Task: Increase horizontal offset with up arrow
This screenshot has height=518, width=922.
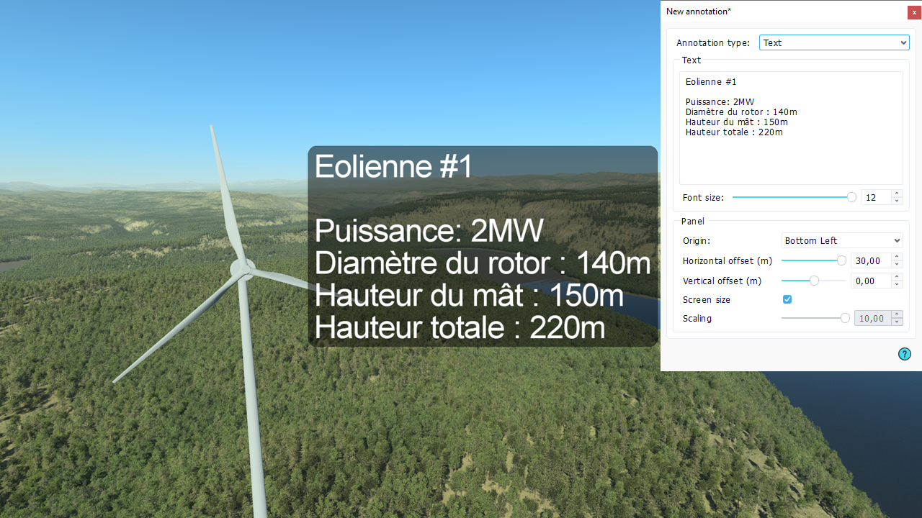Action: (897, 257)
